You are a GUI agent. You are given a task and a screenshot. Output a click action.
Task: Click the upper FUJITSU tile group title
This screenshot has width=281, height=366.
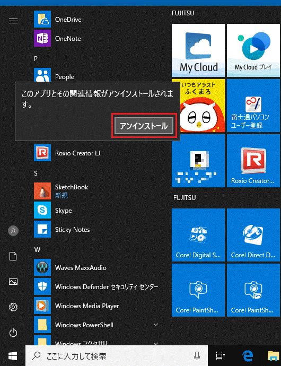point(183,13)
